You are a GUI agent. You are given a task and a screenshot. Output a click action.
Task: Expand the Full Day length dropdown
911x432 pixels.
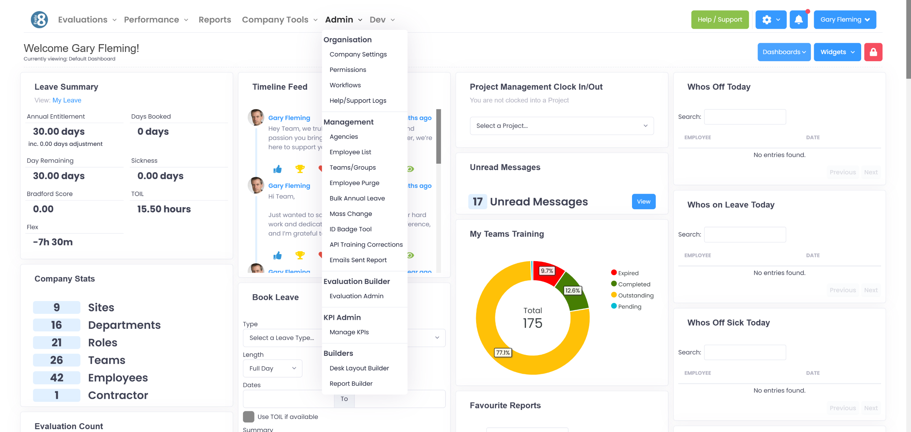pos(272,368)
